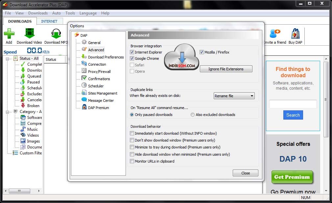Open the View menu
Image resolution: width=332 pixels, height=203 pixels.
[x=19, y=13]
